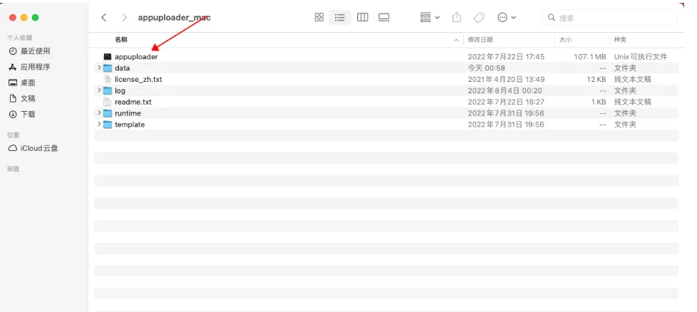The height and width of the screenshot is (312, 697).
Task: Select the log folder name
Action: [120, 90]
